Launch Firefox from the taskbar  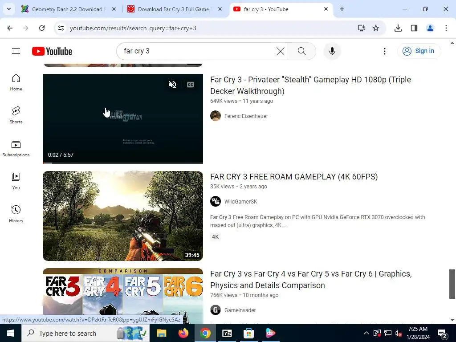coord(183,333)
